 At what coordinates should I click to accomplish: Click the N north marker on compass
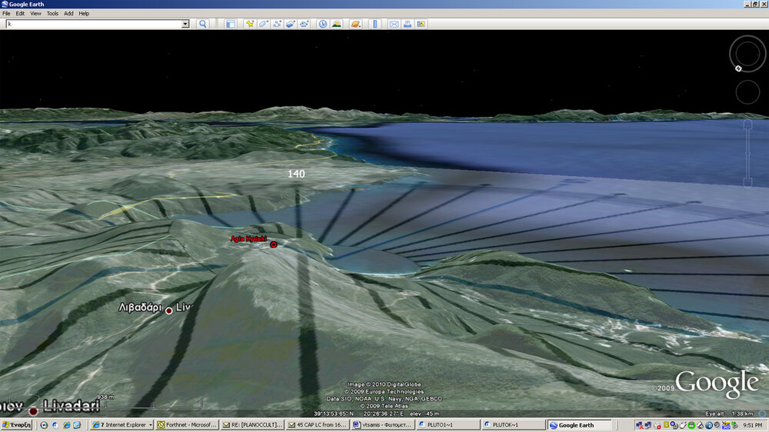[x=738, y=68]
